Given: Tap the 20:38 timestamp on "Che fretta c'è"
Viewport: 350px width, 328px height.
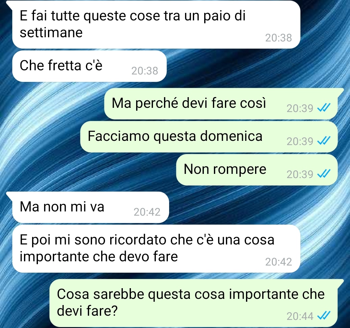Looking at the screenshot, I should pyautogui.click(x=145, y=71).
